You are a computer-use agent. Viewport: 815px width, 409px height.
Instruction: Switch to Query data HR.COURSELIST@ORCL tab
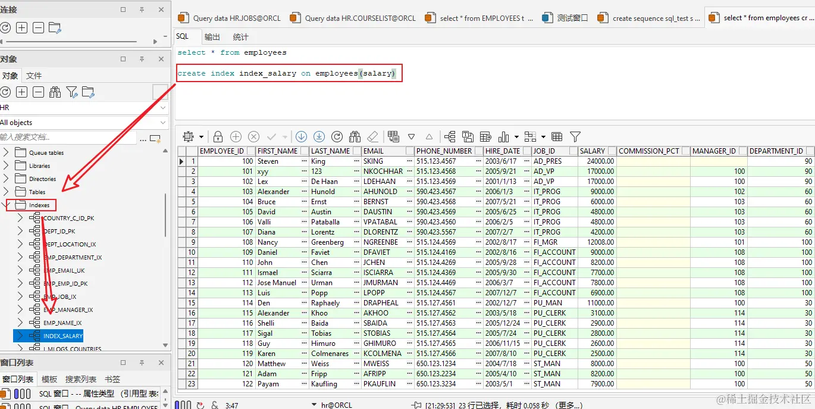coord(353,18)
